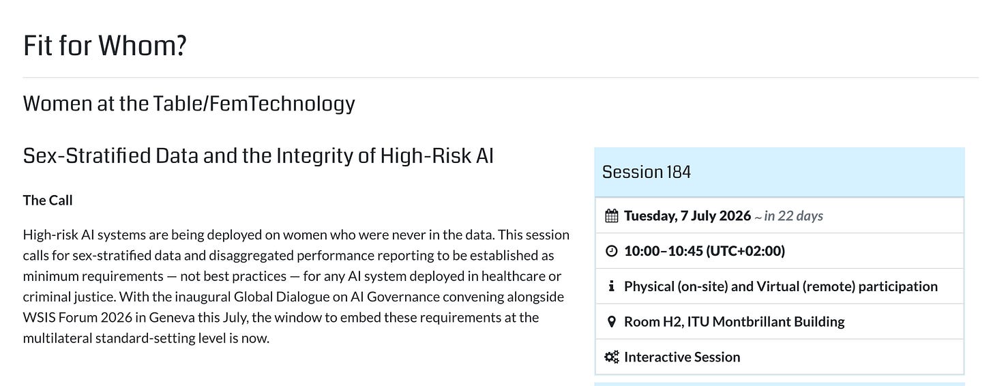
Task: Click the light-blue panel below Interactive Session
Action: [x=780, y=384]
